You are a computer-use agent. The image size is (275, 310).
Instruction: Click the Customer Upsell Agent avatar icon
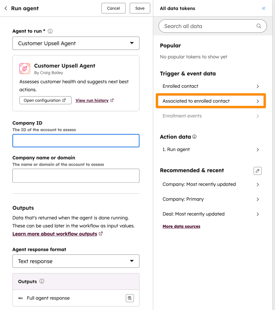coord(25,69)
